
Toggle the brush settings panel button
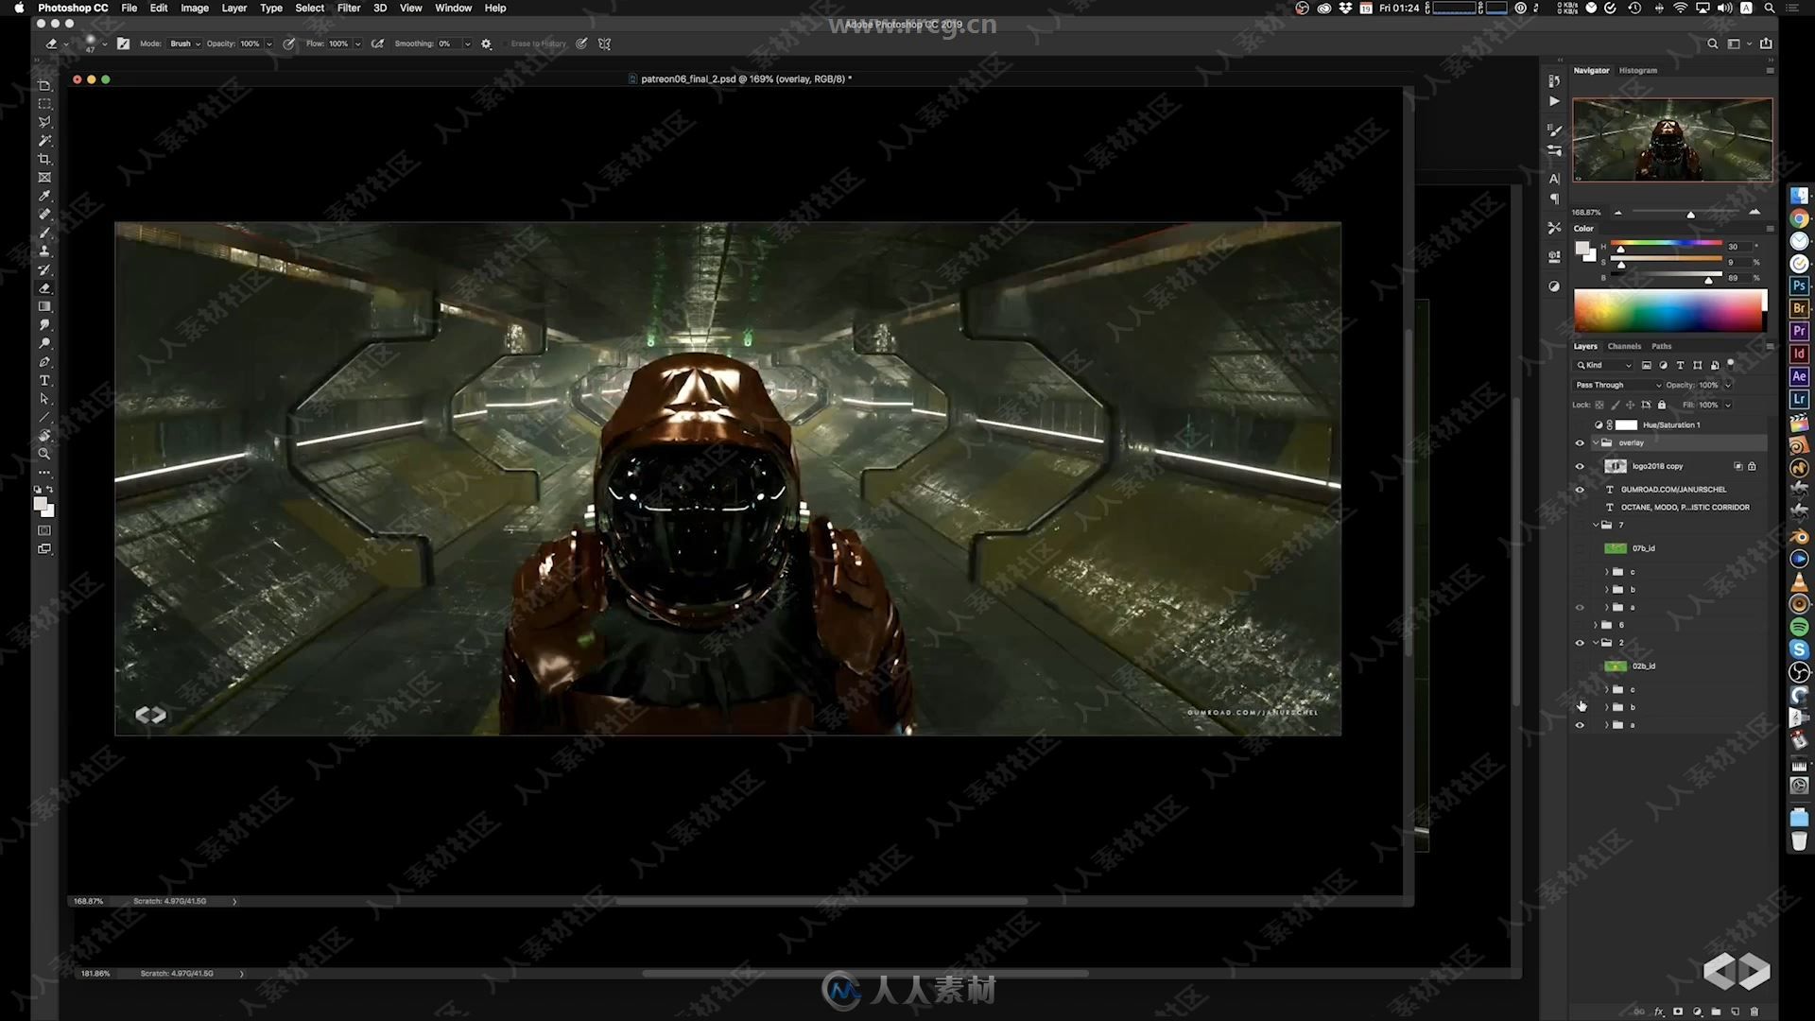(x=123, y=43)
